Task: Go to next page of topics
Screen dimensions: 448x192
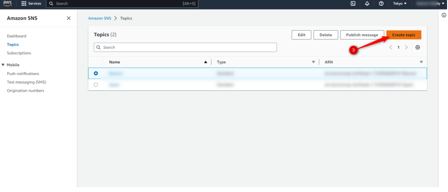Action: pos(406,48)
